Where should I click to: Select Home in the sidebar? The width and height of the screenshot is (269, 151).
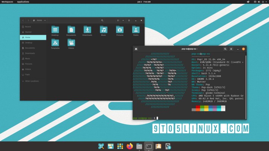(33, 37)
